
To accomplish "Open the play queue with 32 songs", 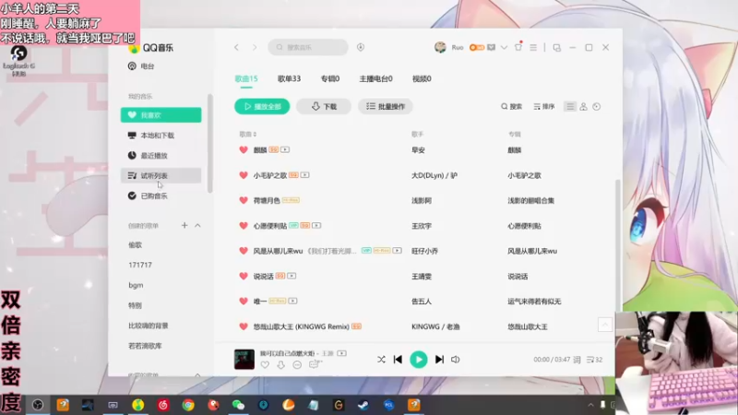I will click(594, 360).
